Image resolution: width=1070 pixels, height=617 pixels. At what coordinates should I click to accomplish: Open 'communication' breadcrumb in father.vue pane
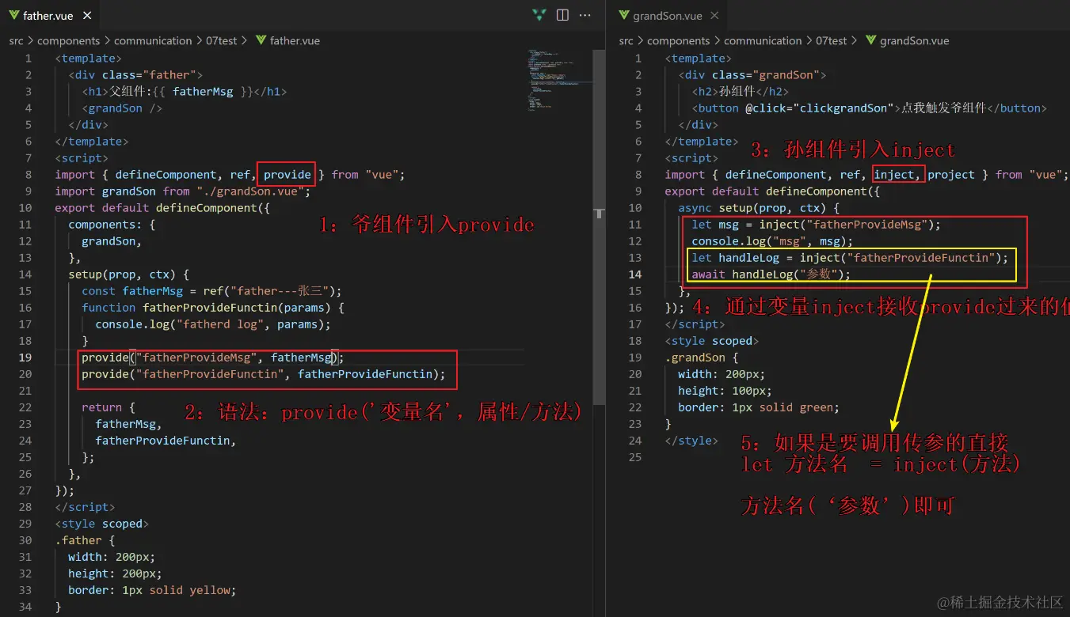(x=153, y=40)
